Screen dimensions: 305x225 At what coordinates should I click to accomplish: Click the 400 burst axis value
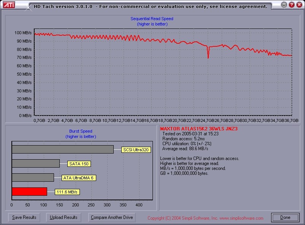pos(139,205)
